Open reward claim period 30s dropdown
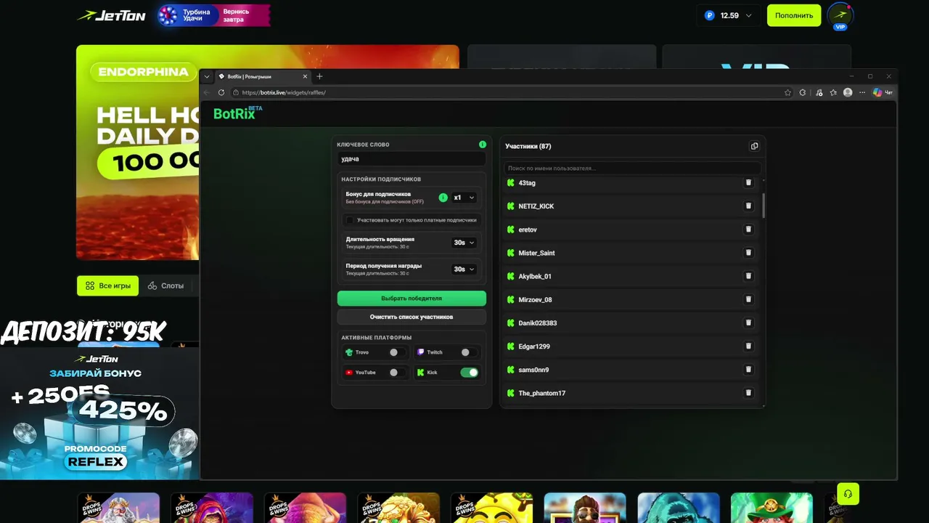The height and width of the screenshot is (523, 929). click(x=464, y=269)
